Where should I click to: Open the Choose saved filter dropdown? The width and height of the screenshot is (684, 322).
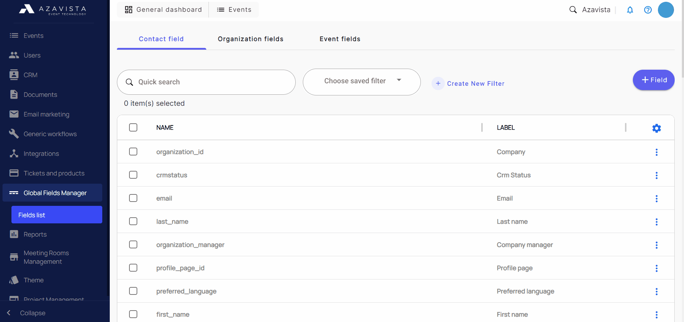point(361,82)
